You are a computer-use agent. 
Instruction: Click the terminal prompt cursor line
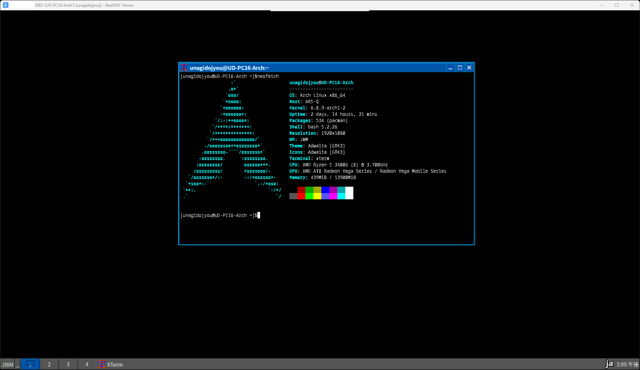point(259,215)
